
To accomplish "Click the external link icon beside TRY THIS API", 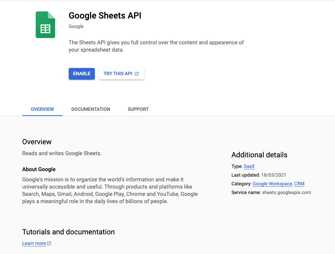I will 136,73.
